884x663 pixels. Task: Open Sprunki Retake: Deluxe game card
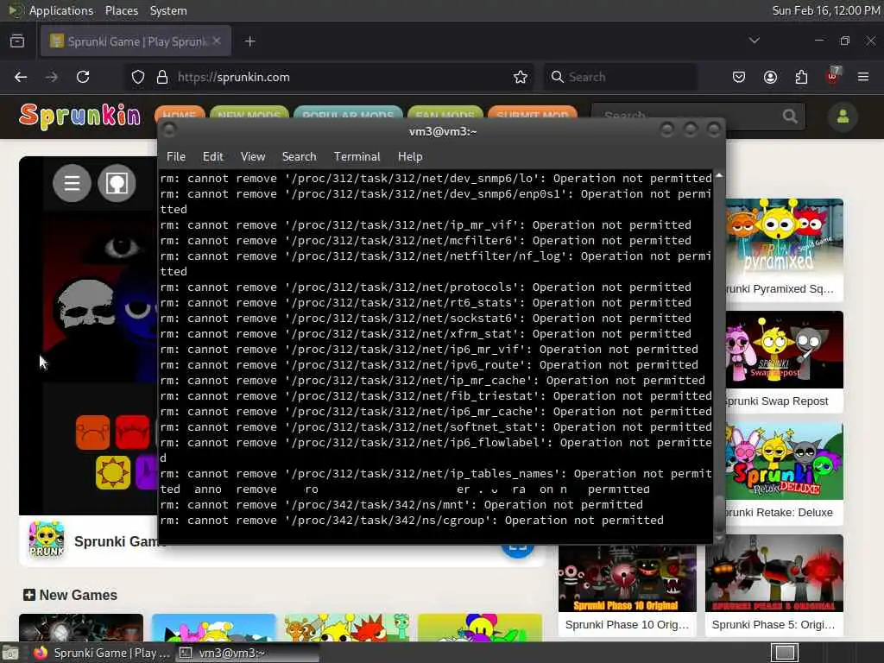pos(784,472)
